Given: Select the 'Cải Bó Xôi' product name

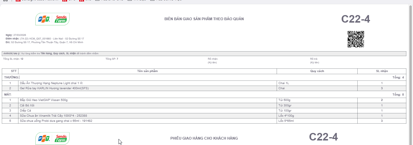Looking at the screenshot, I should [27, 106].
